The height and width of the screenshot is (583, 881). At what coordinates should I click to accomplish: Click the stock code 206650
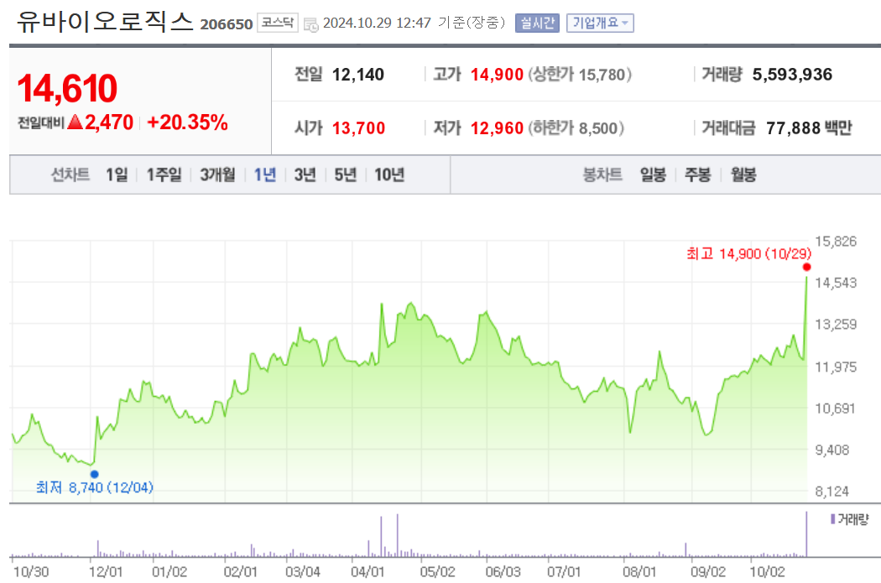click(x=227, y=24)
